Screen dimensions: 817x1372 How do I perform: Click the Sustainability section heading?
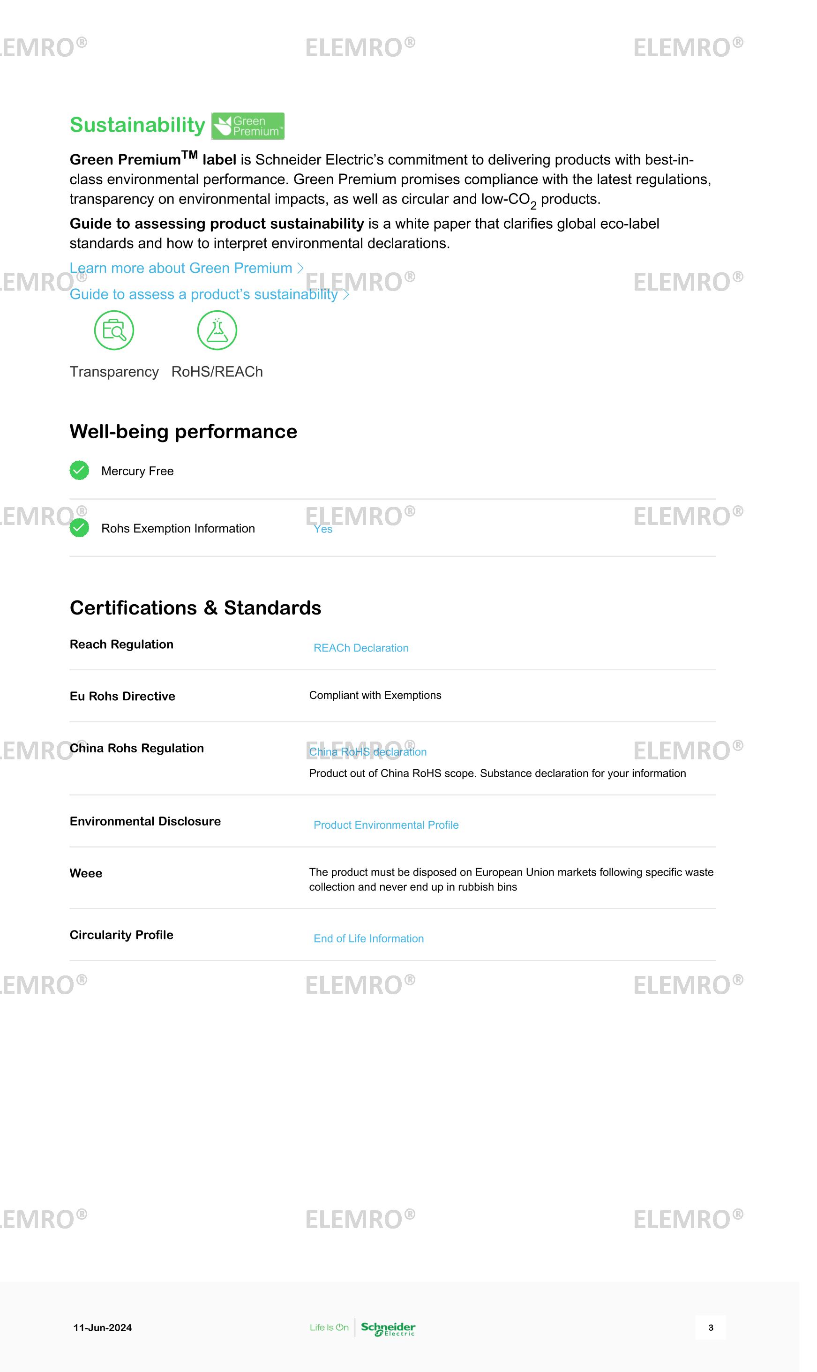tap(137, 125)
